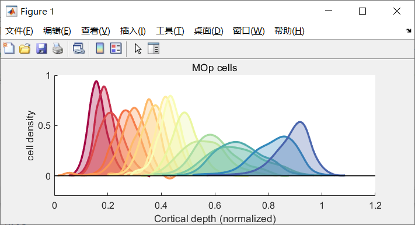Open the 桌面(D) menu
Image resolution: width=415 pixels, height=225 pixels.
pos(208,31)
